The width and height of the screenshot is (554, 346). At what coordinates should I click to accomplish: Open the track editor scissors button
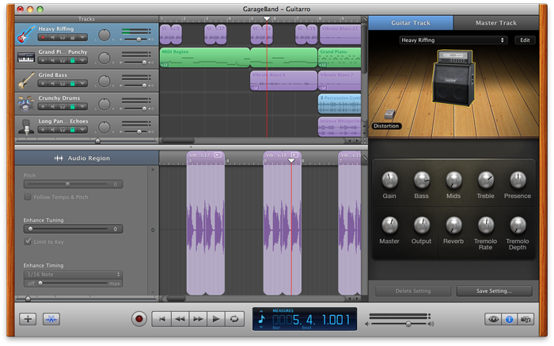[x=51, y=319]
